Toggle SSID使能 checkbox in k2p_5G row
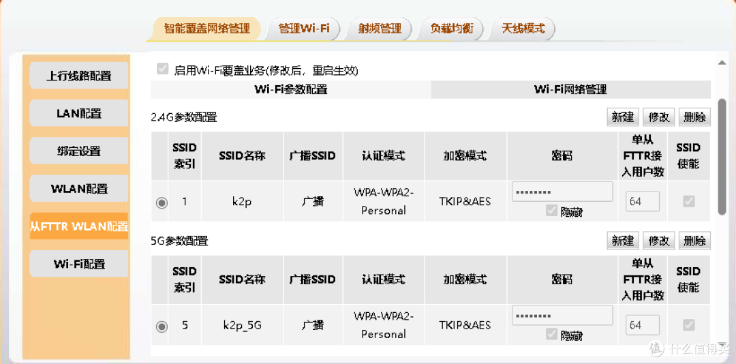736x364 pixels. [688, 324]
